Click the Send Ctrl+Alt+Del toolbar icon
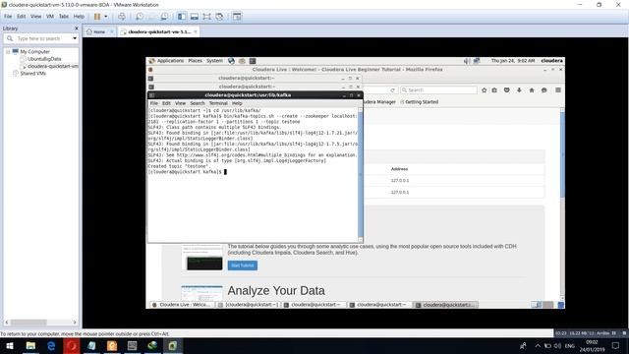Viewport: 629px width, 354px height. tap(122, 17)
